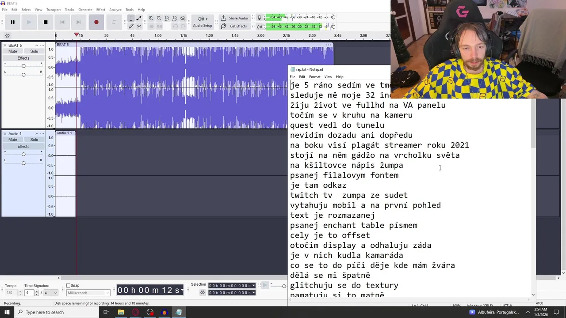
Task: Open Audio 1 track name dropdown menu
Action: click(x=43, y=134)
